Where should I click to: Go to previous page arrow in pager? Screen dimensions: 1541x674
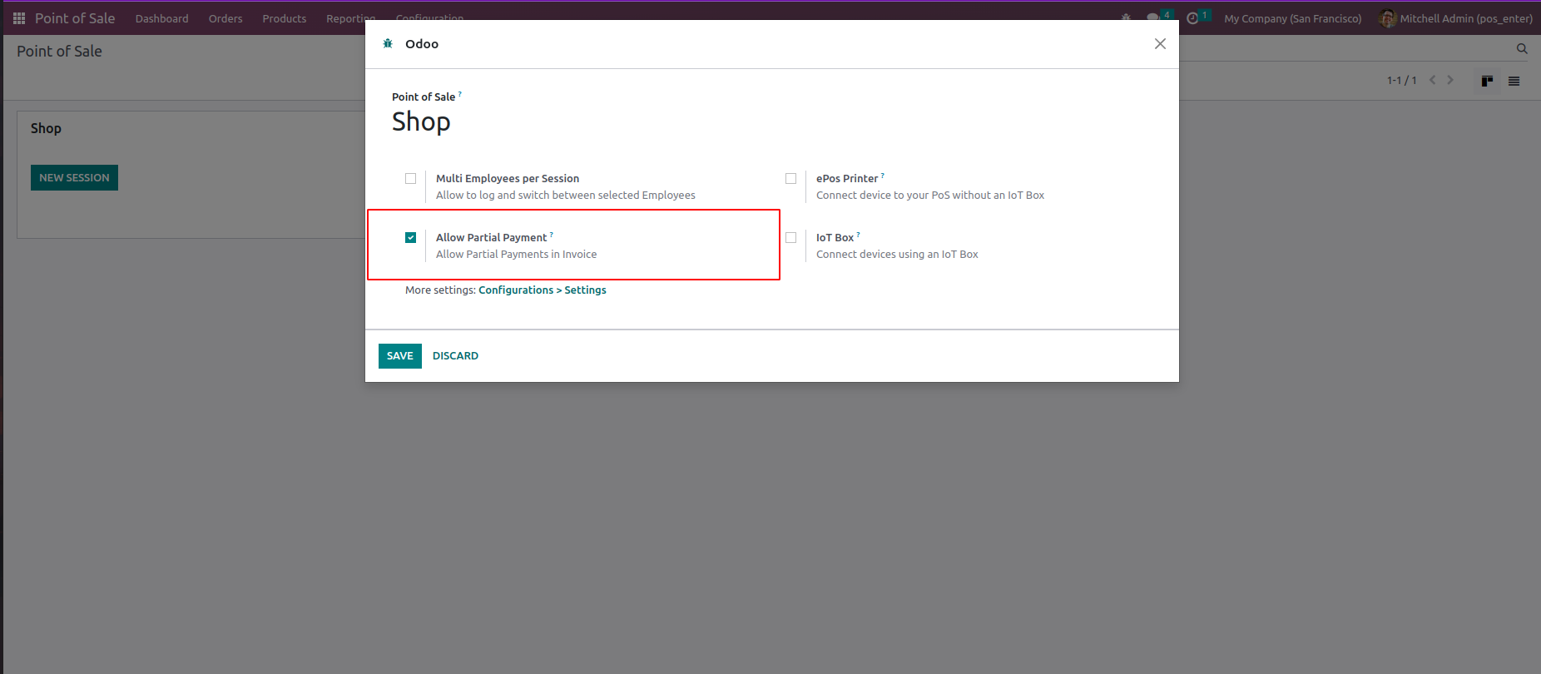click(1432, 80)
